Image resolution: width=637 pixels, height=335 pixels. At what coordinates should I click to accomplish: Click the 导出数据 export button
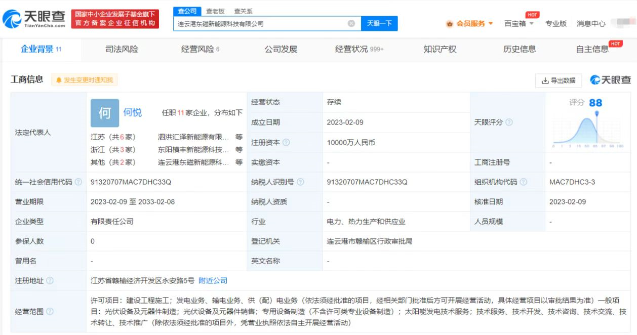coord(559,80)
